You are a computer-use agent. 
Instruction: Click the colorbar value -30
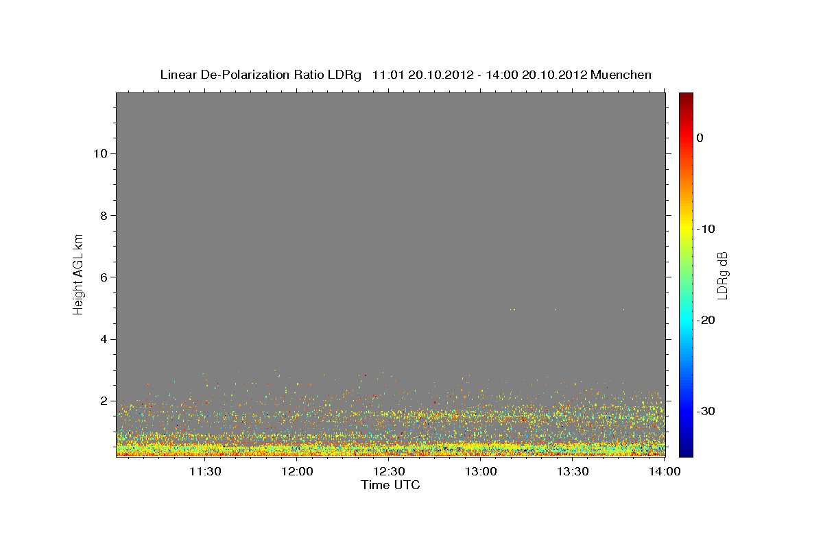point(706,411)
